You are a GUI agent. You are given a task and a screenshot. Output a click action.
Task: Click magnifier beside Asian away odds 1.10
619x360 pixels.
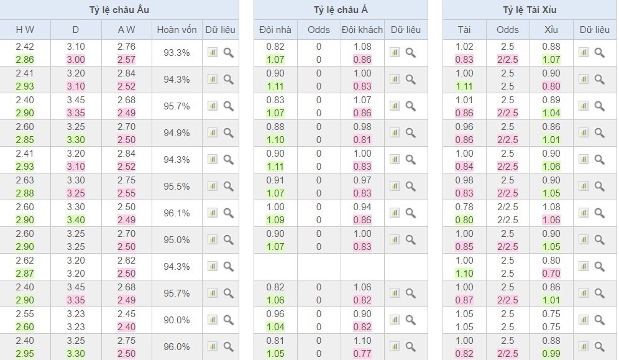[x=411, y=347]
